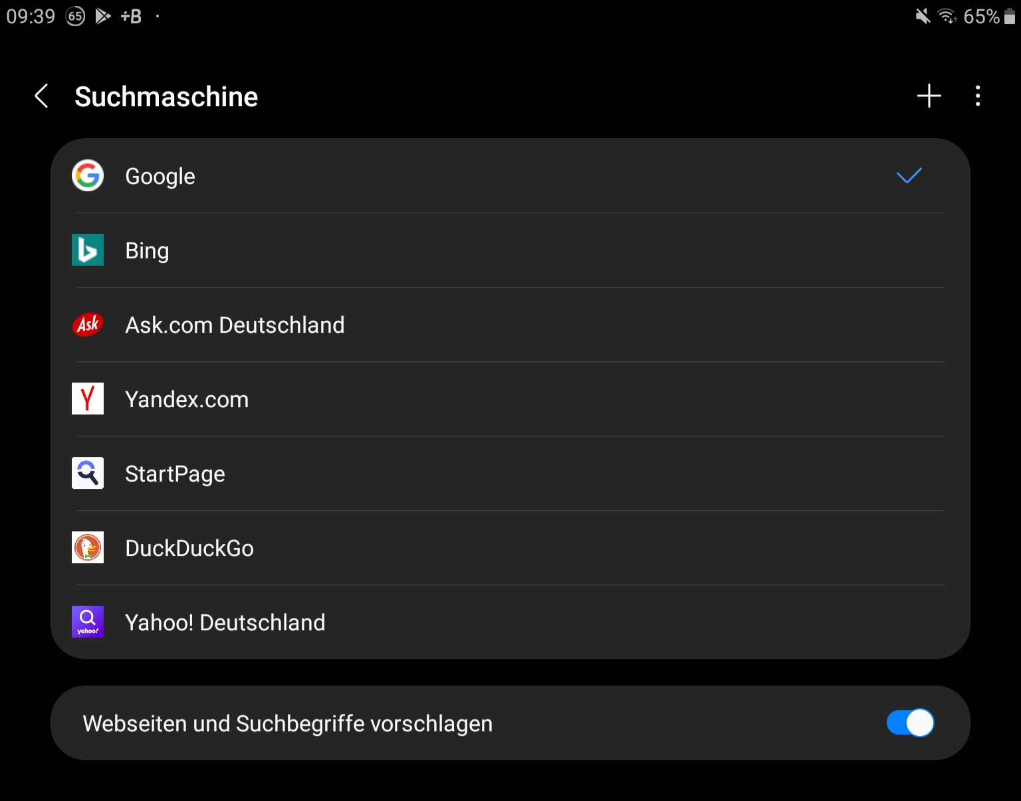The image size is (1021, 801).
Task: Click the Yandex Y logo icon
Action: (88, 399)
